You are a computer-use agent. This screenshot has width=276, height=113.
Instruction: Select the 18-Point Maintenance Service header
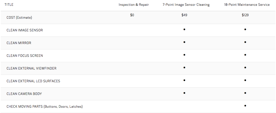point(247,5)
